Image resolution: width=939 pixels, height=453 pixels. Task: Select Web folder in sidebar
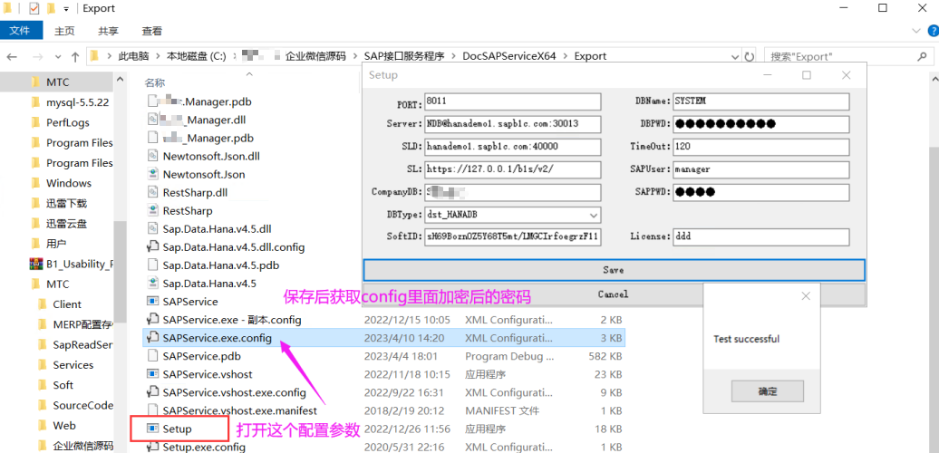tap(64, 426)
